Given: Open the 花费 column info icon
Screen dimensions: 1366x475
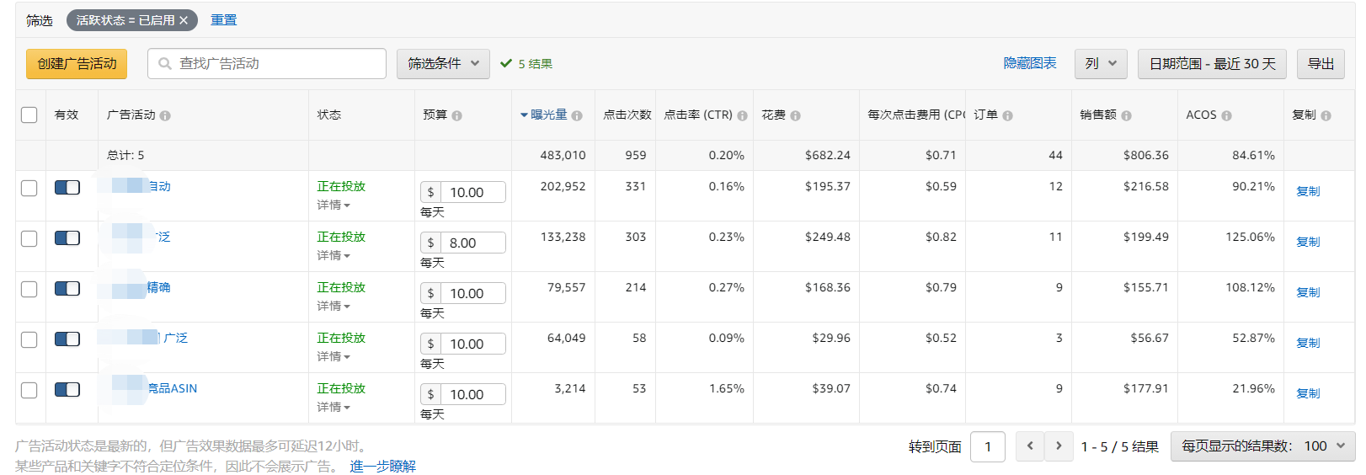Looking at the screenshot, I should click(x=795, y=115).
